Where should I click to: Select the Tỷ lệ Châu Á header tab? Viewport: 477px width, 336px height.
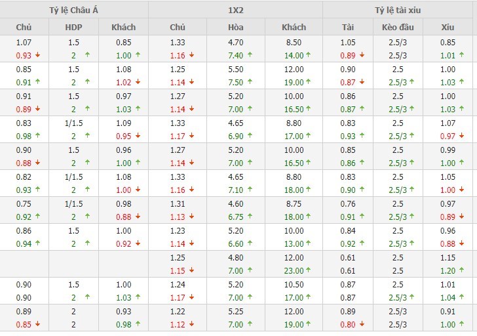coord(74,10)
